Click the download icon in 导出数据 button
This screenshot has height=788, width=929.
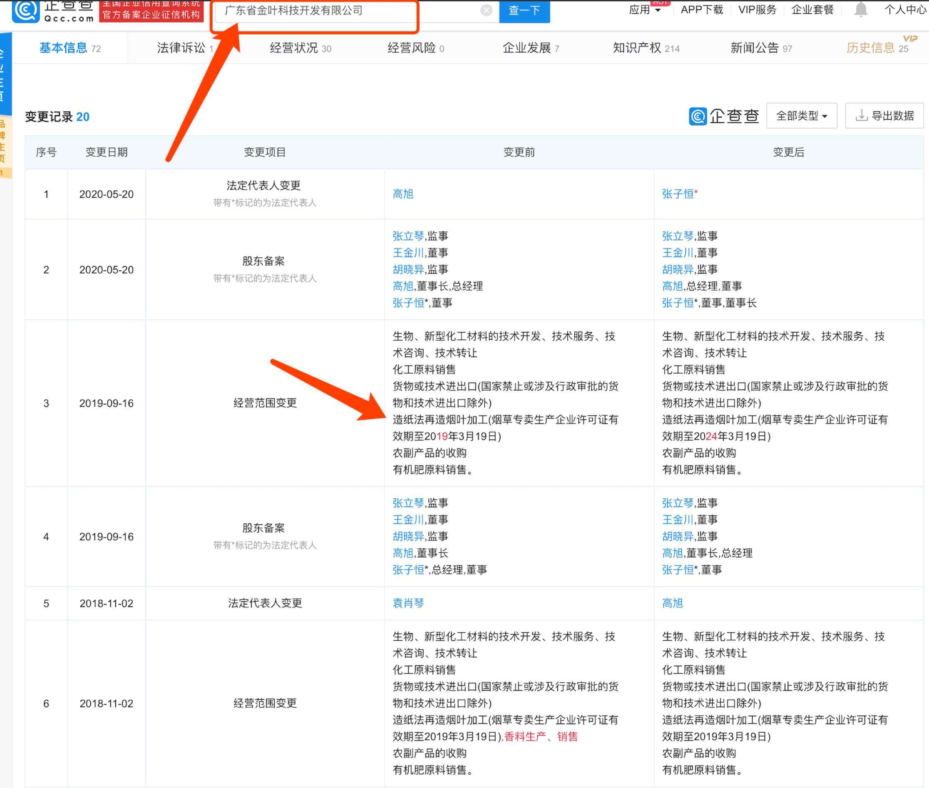click(x=861, y=116)
